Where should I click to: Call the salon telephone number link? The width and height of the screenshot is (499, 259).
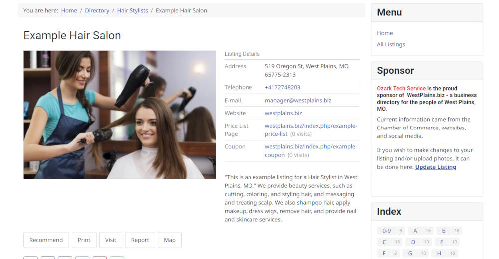click(282, 87)
